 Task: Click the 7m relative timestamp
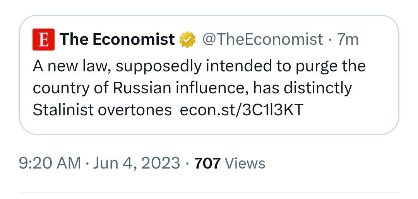click(x=348, y=39)
